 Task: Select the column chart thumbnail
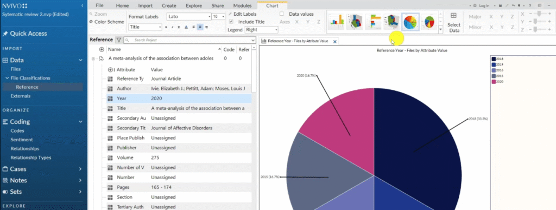(337, 22)
